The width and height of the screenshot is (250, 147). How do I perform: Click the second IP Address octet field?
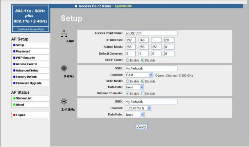(144, 40)
